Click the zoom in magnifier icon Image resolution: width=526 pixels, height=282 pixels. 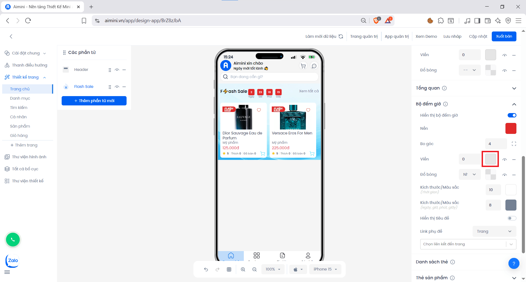coord(243,269)
